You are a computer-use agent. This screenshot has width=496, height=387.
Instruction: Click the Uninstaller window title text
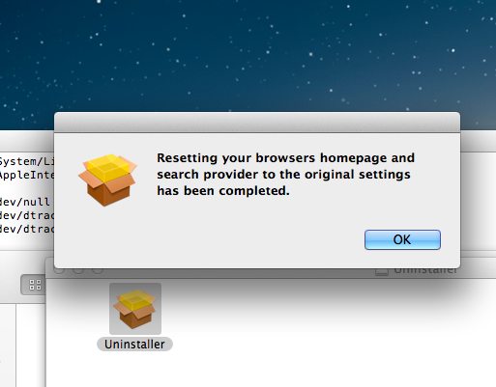click(x=425, y=271)
